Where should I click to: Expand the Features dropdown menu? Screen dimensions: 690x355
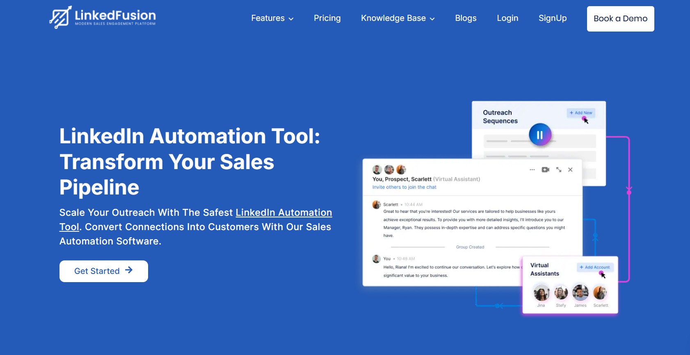pos(272,18)
